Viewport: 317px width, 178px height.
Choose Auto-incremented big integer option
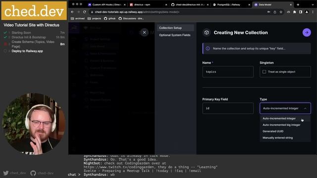pos(285,125)
